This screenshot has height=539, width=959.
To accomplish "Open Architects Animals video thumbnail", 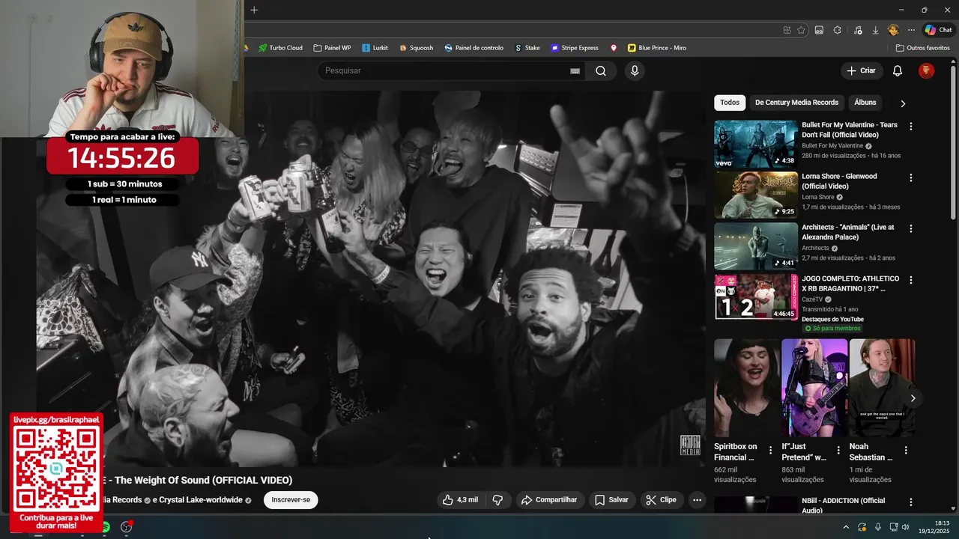I will pos(755,246).
